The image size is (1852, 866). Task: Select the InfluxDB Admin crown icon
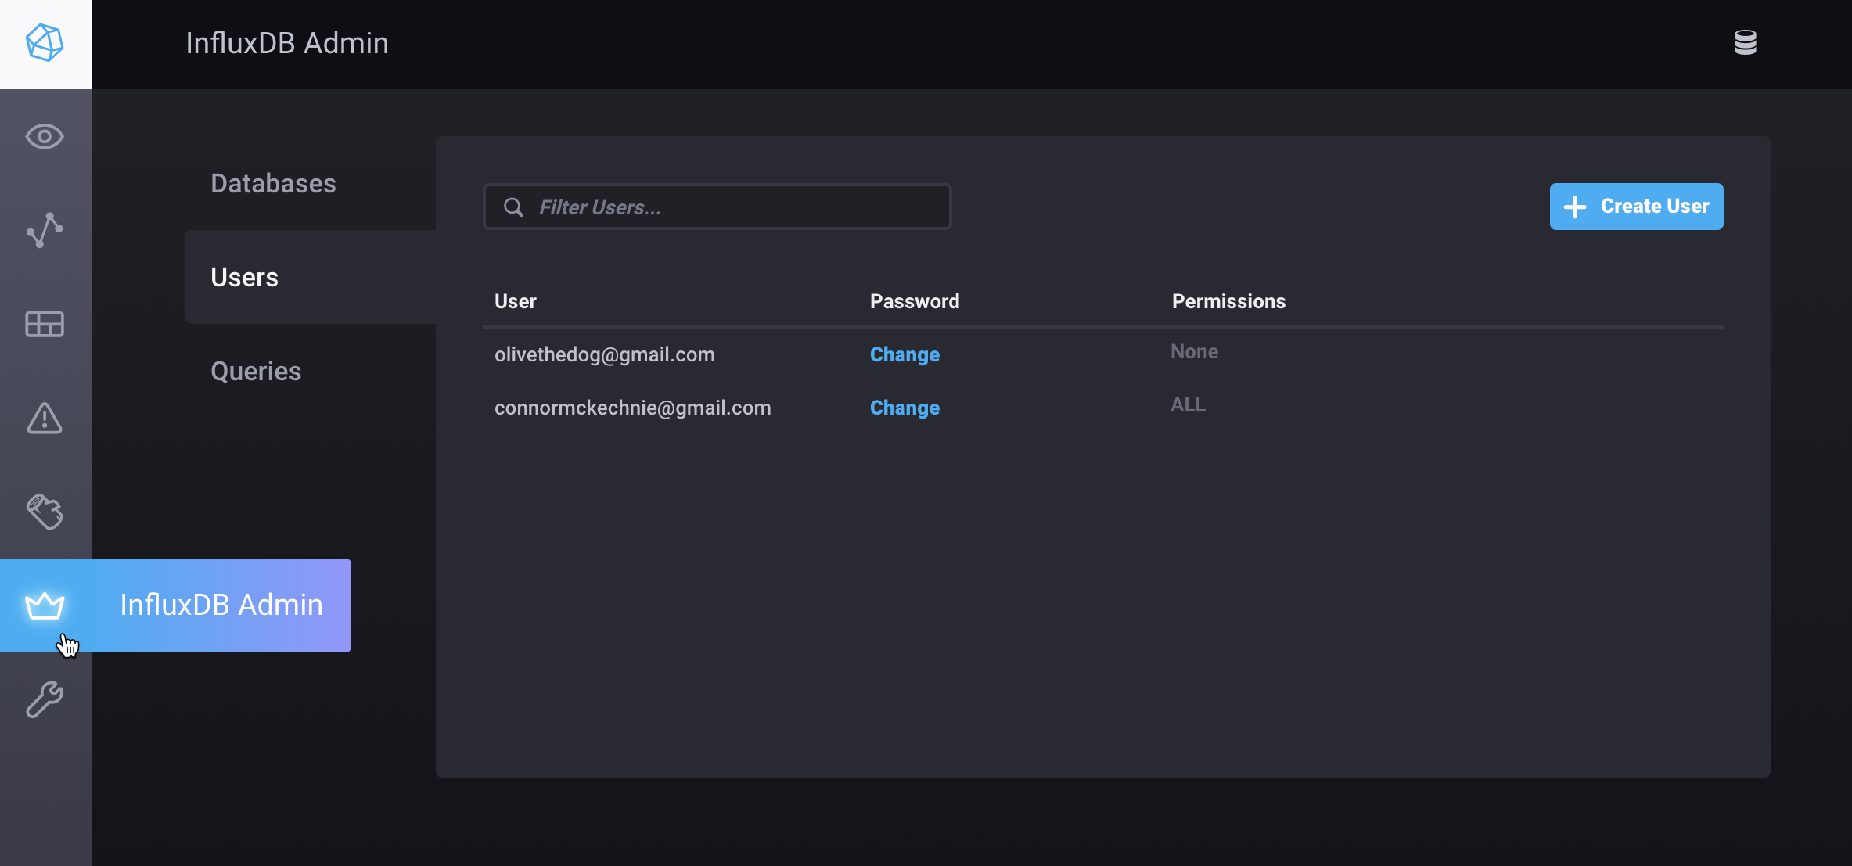tap(45, 605)
